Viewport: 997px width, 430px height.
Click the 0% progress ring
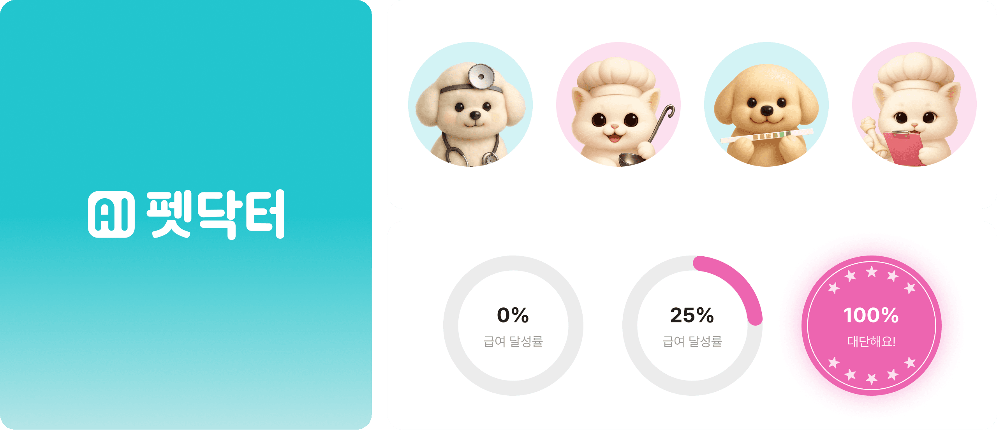click(513, 326)
